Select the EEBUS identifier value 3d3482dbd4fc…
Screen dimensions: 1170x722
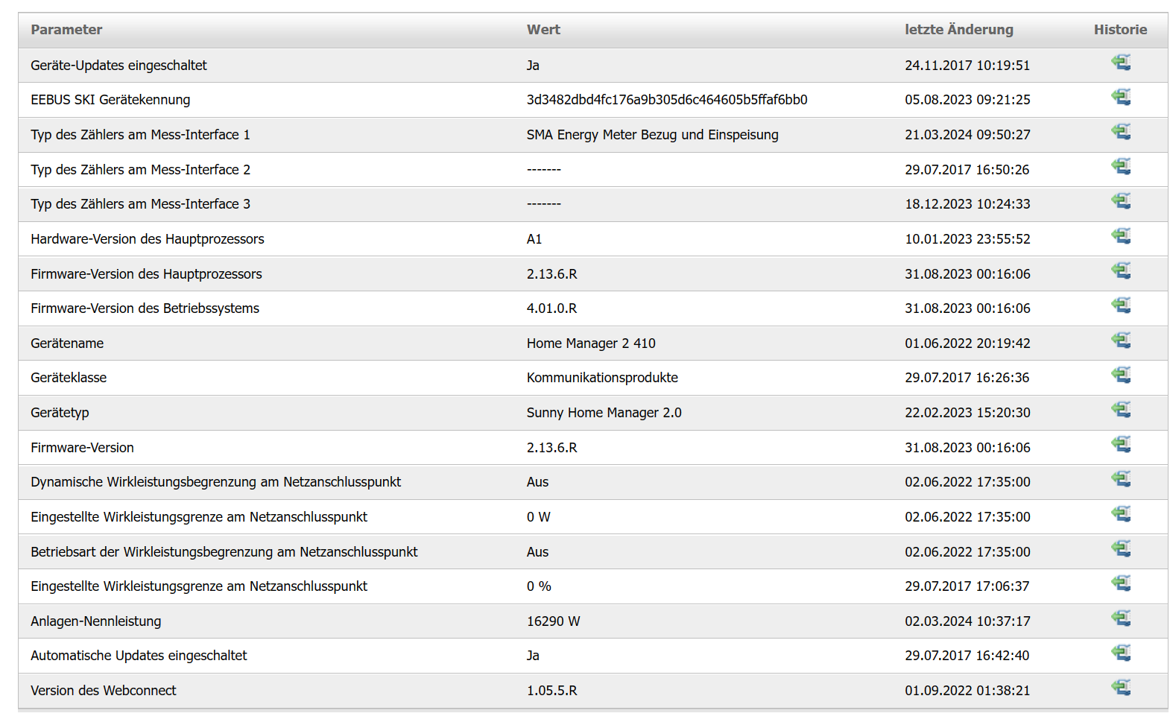[667, 100]
